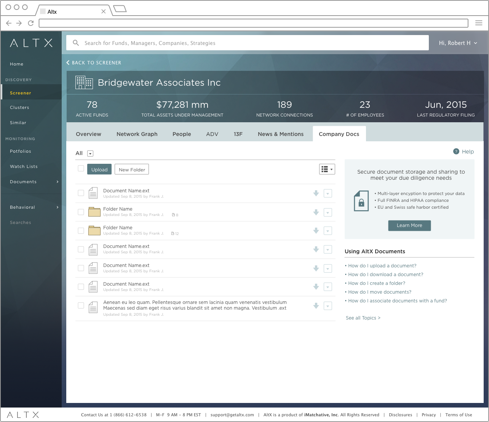This screenshot has height=422, width=489.
Task: Toggle the select-all checkbox beside Upload
Action: pos(81,168)
